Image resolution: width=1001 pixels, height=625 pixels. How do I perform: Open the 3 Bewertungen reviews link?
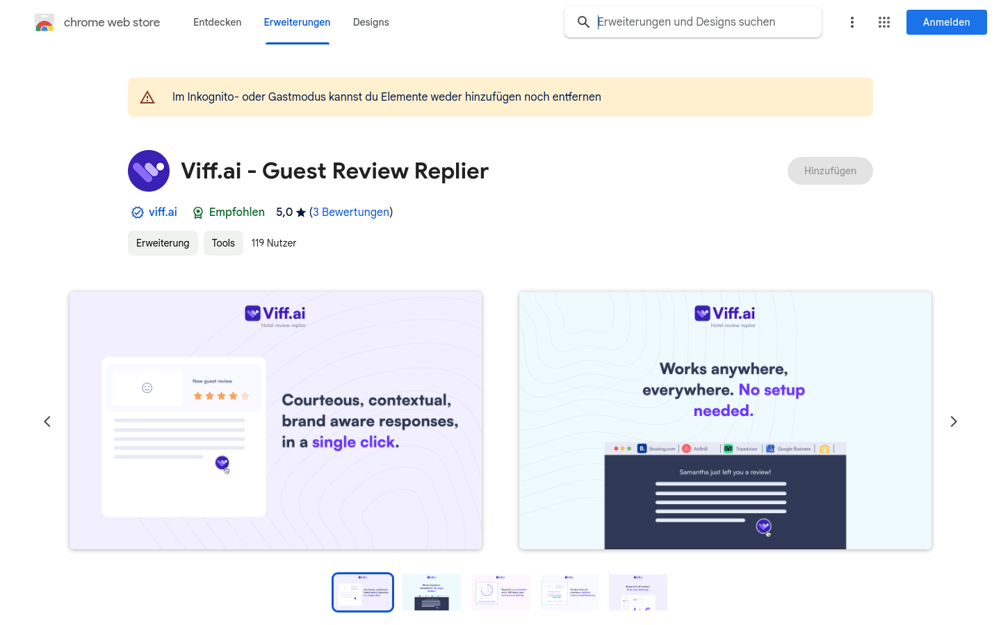point(351,212)
